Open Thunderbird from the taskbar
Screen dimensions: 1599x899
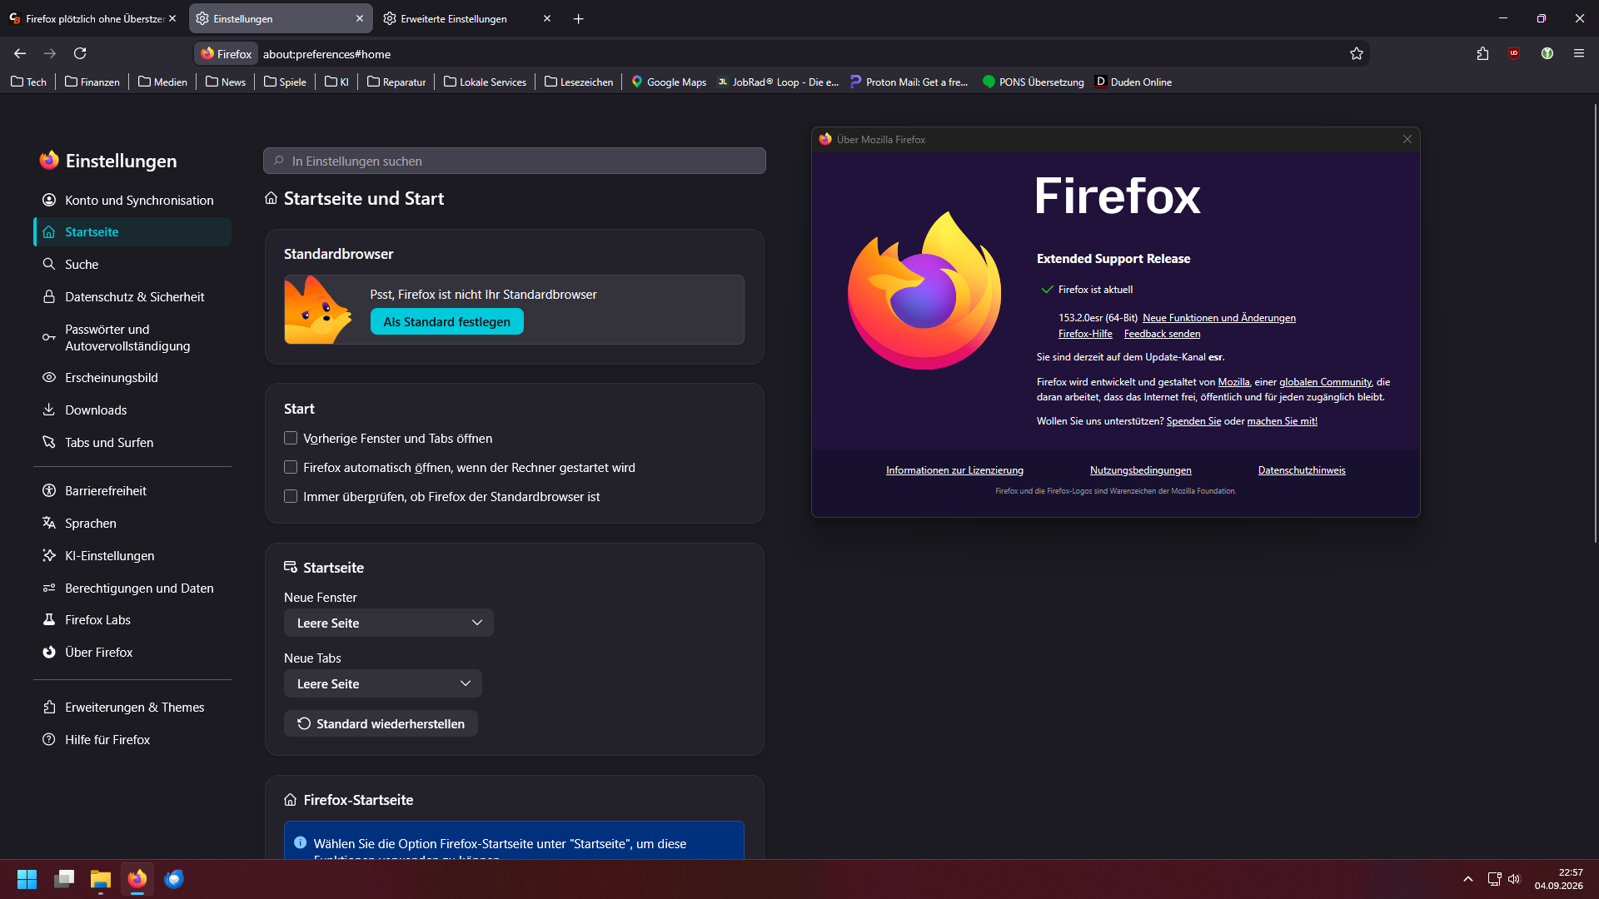click(x=174, y=879)
